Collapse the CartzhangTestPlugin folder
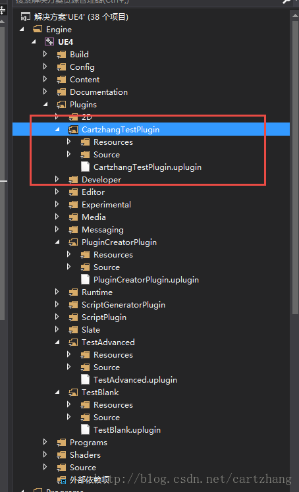Viewport: 299px width, 492px height. 57,129
